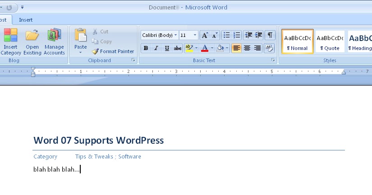The height and width of the screenshot is (195, 372).
Task: Apply the yellow text highlight color
Action: coord(189,48)
